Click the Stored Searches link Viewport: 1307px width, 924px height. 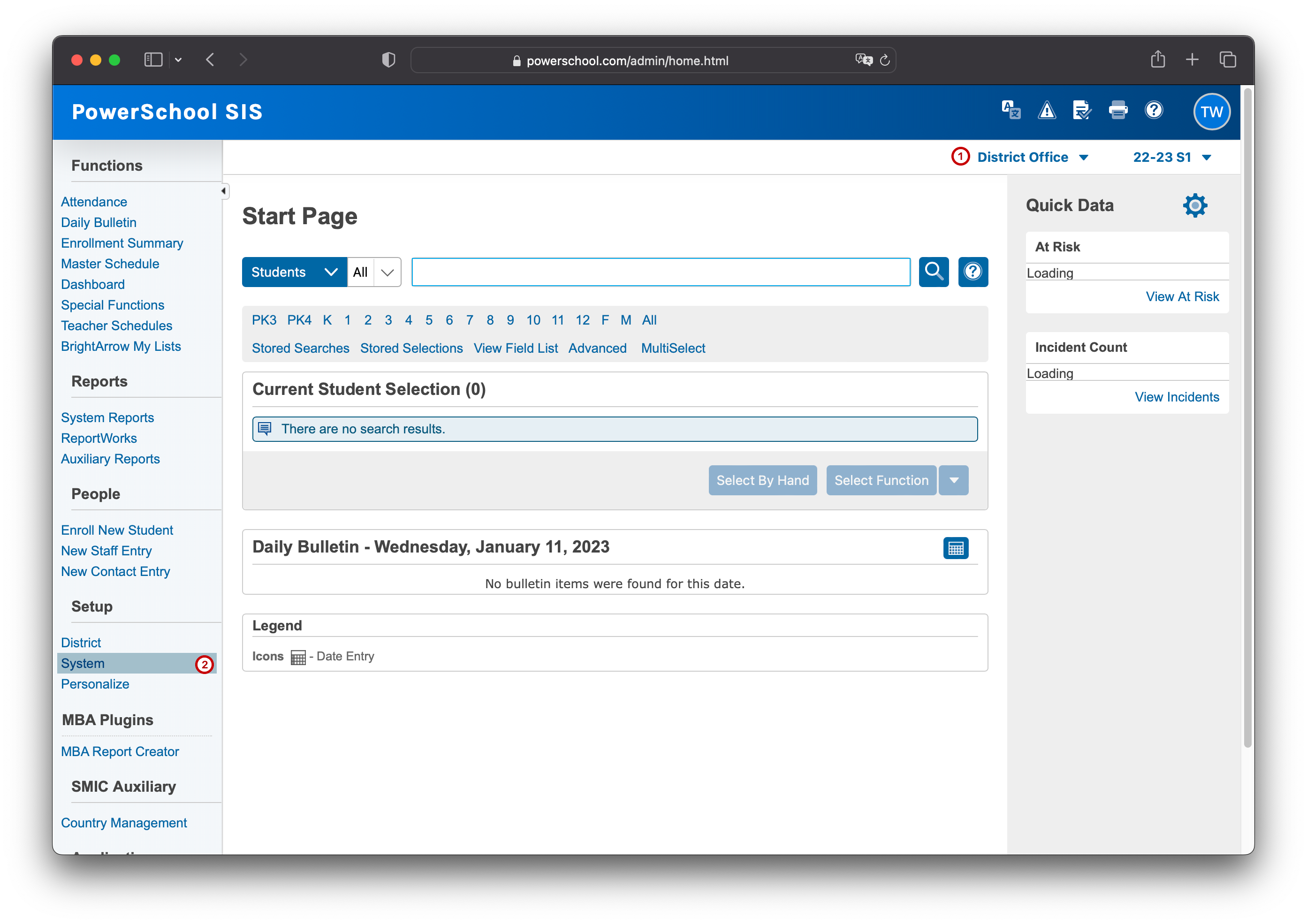pyautogui.click(x=301, y=348)
